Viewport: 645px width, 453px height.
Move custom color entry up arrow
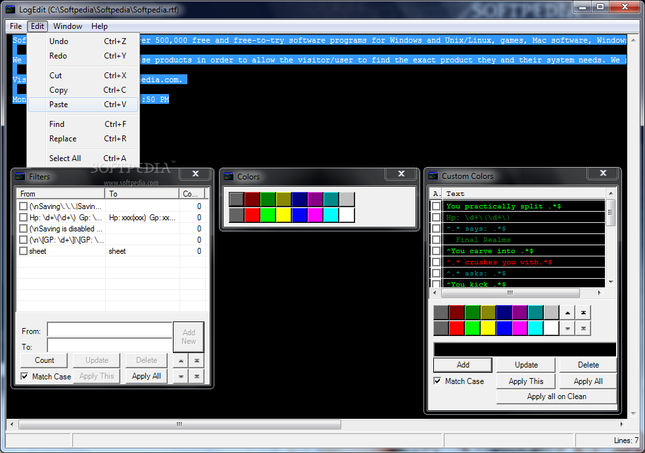pyautogui.click(x=567, y=313)
